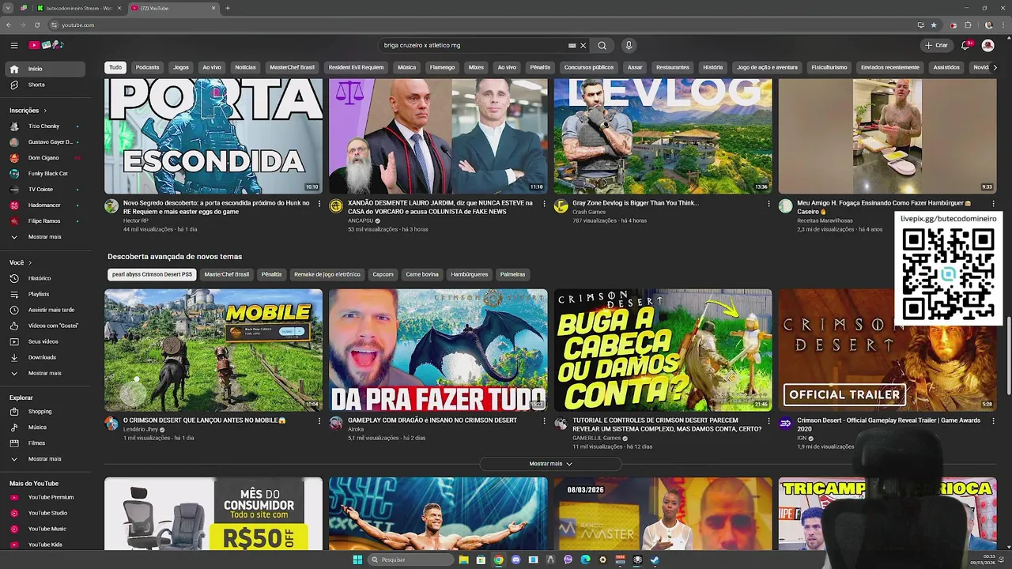1012x569 pixels.
Task: Open Histórico in the sidebar
Action: pos(44,278)
